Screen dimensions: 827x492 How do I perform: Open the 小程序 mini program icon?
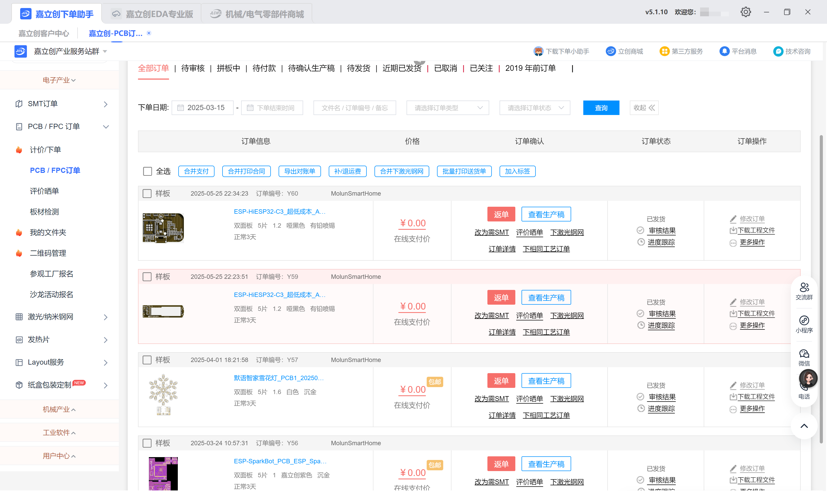pos(804,321)
